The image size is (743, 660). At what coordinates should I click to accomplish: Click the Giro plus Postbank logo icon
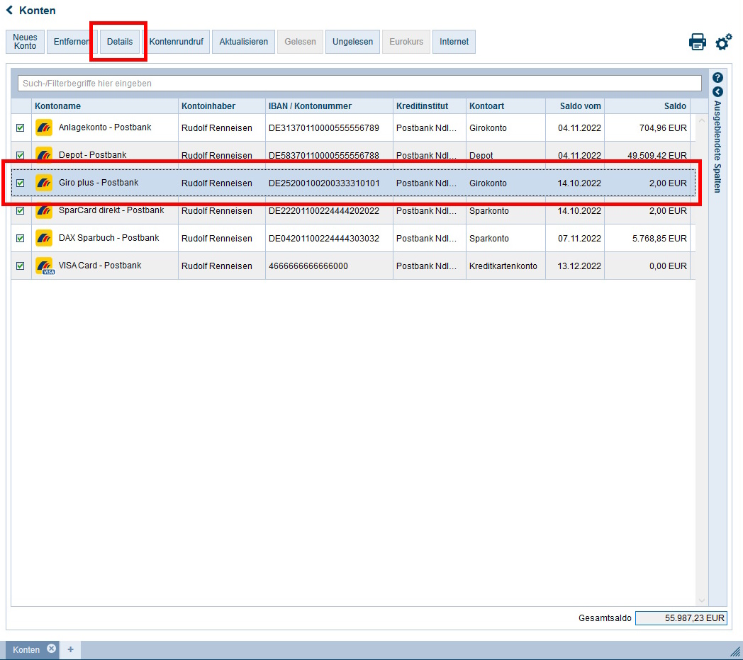point(44,183)
